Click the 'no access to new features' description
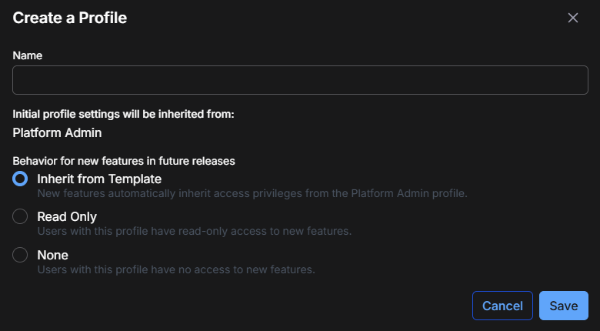This screenshot has width=600, height=331. tap(176, 269)
